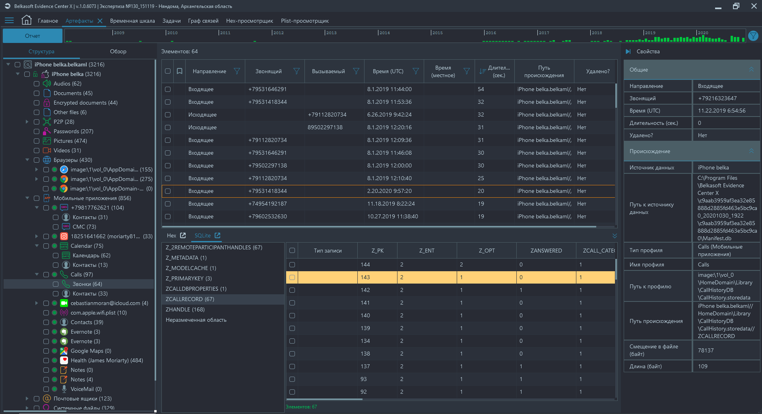Click the Отчет report button
762x414 pixels.
pyautogui.click(x=33, y=36)
